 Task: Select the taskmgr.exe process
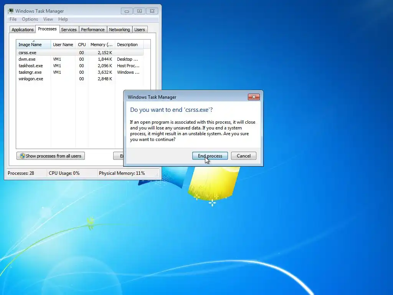tap(80, 72)
